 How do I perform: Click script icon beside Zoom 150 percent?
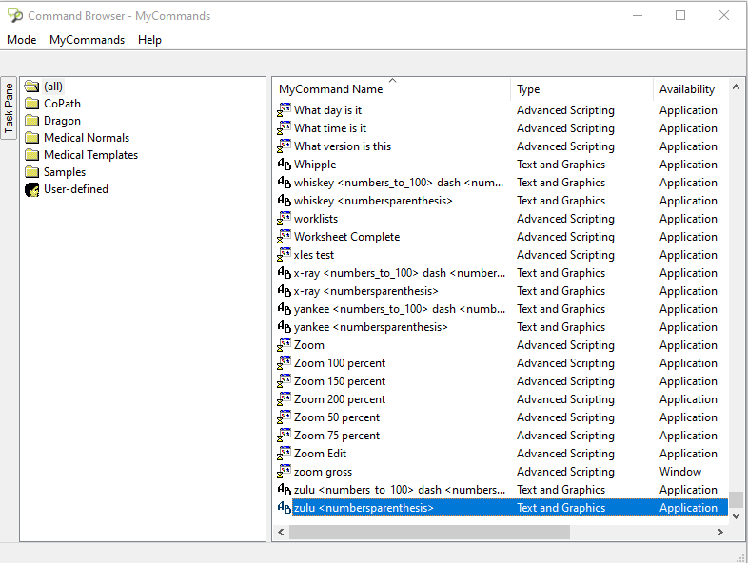[x=284, y=381]
